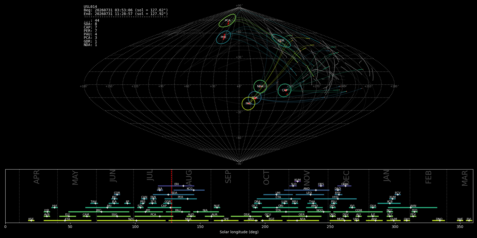Select the AAN shower bar
The width and height of the screenshot is (477, 238).
413,208
